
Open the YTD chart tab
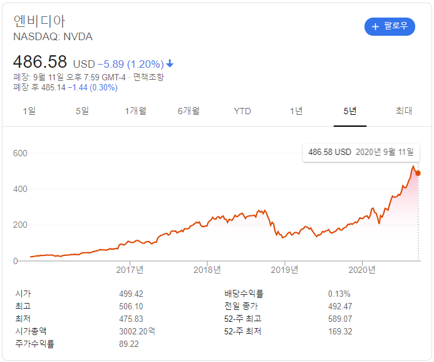pyautogui.click(x=242, y=111)
